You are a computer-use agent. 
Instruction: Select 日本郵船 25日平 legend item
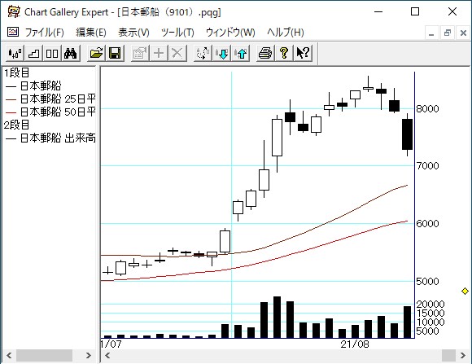[50, 99]
